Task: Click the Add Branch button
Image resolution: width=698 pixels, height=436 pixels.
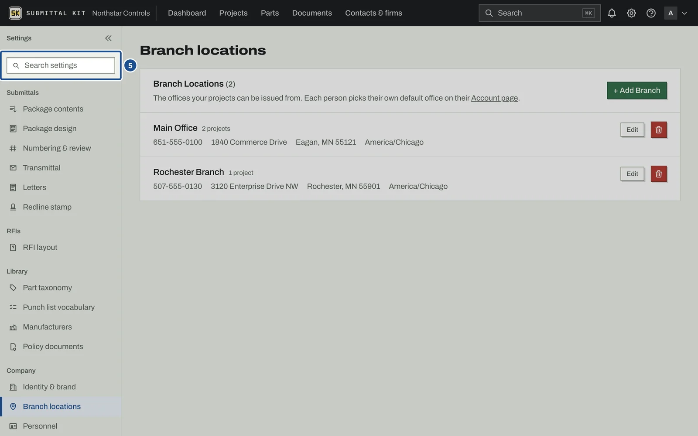Action: [636, 90]
